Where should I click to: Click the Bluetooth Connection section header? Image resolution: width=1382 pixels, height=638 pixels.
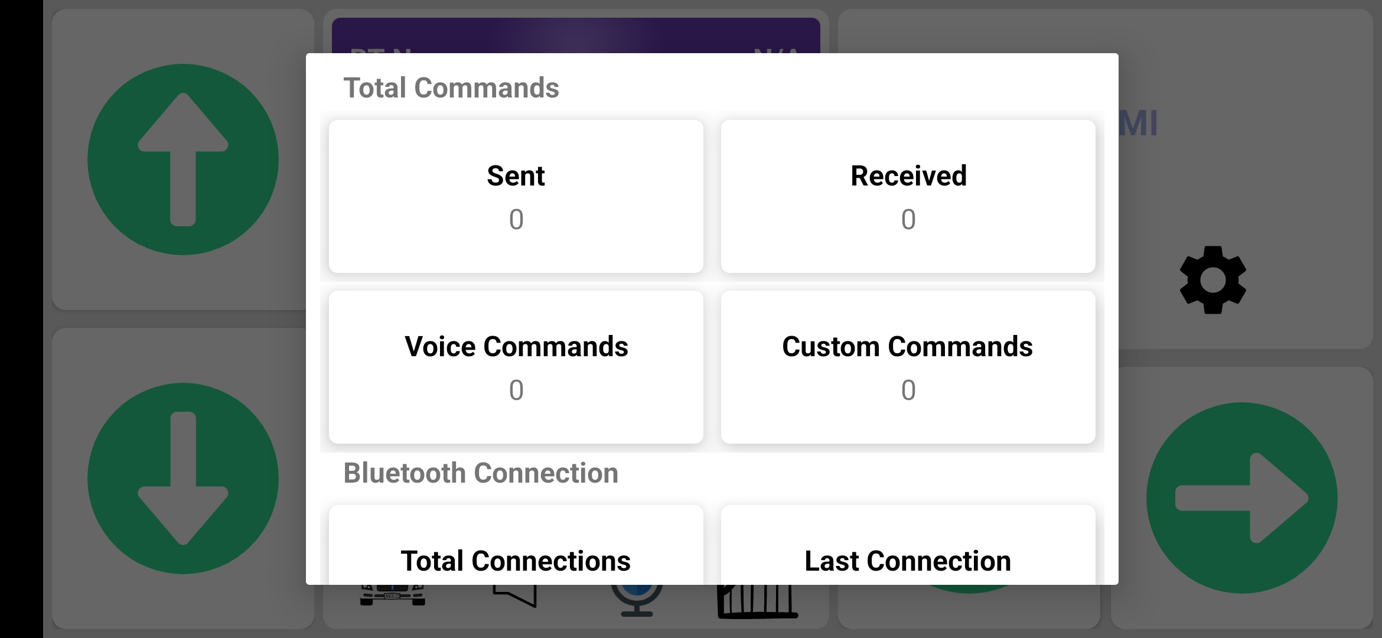pos(481,473)
